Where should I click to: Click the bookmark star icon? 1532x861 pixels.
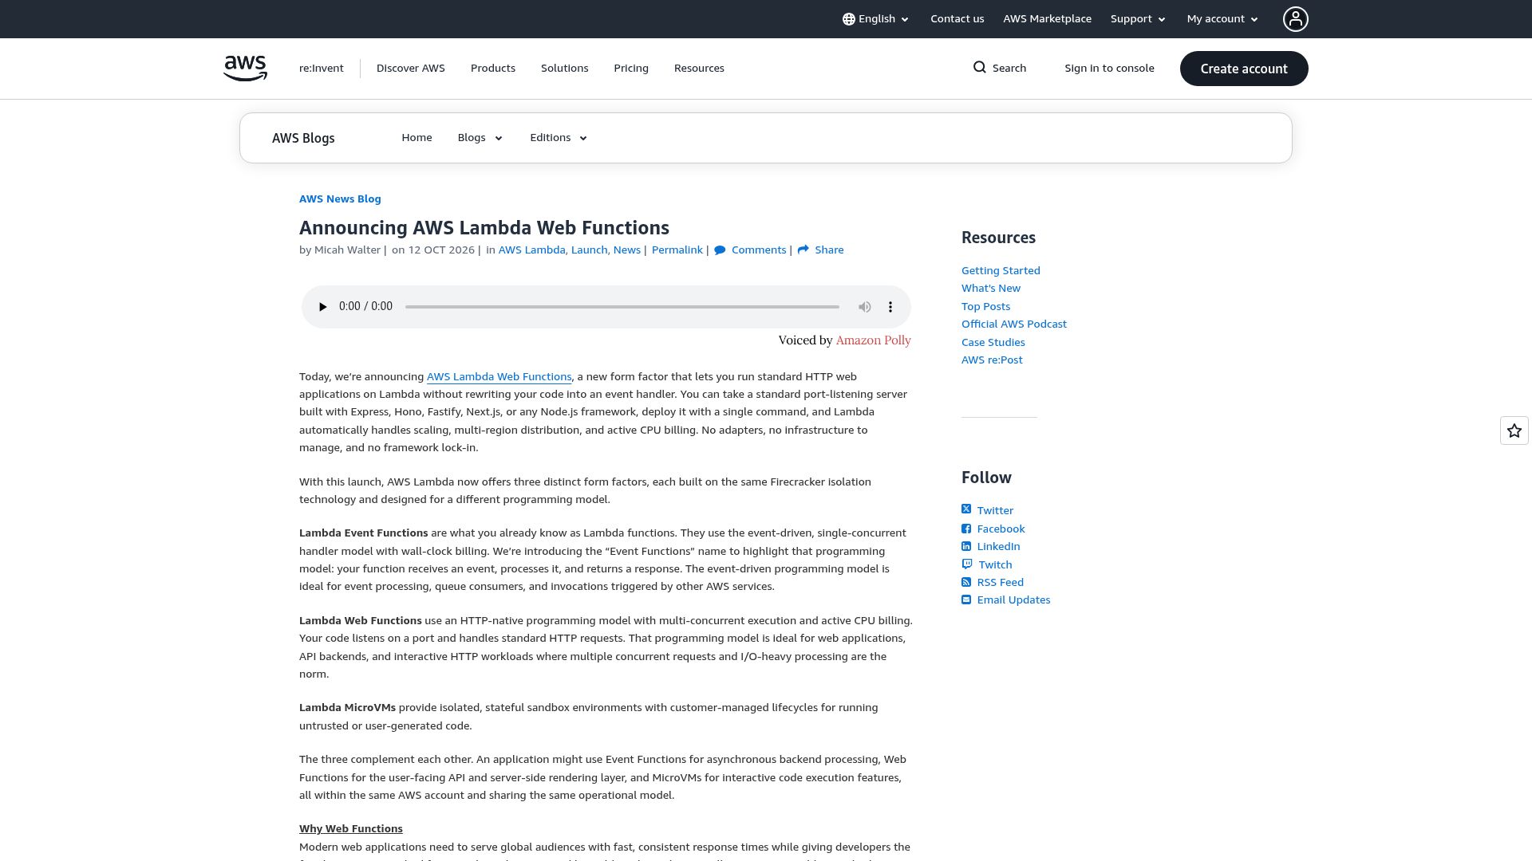pyautogui.click(x=1514, y=431)
